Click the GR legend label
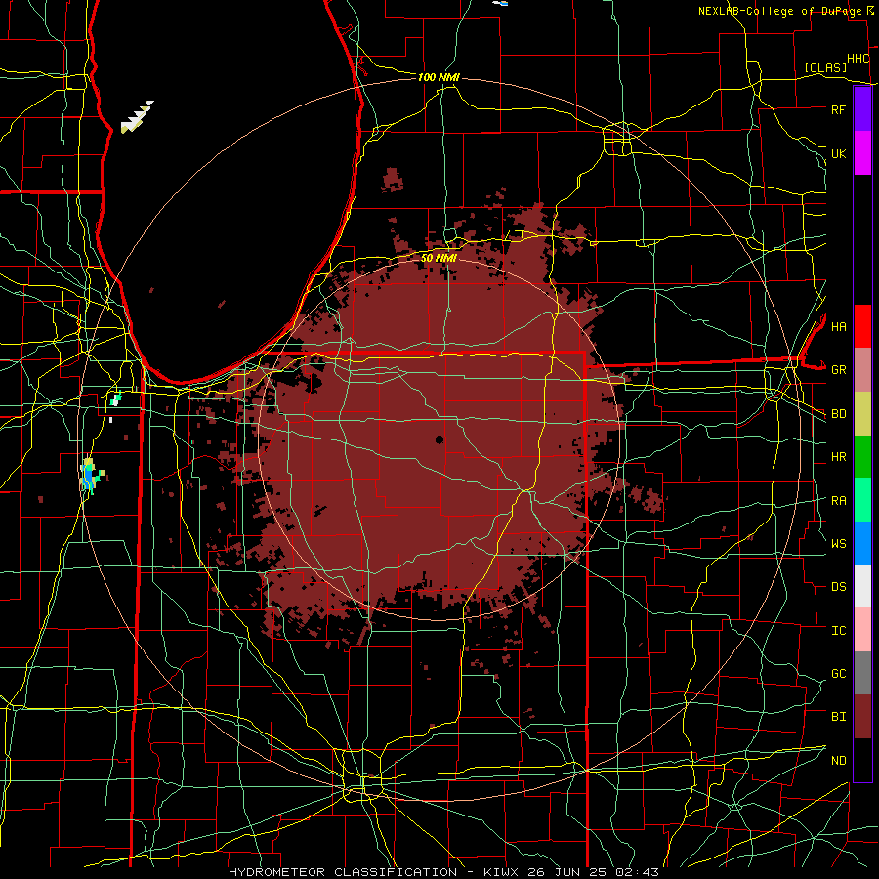This screenshot has width=879, height=879. pyautogui.click(x=838, y=370)
